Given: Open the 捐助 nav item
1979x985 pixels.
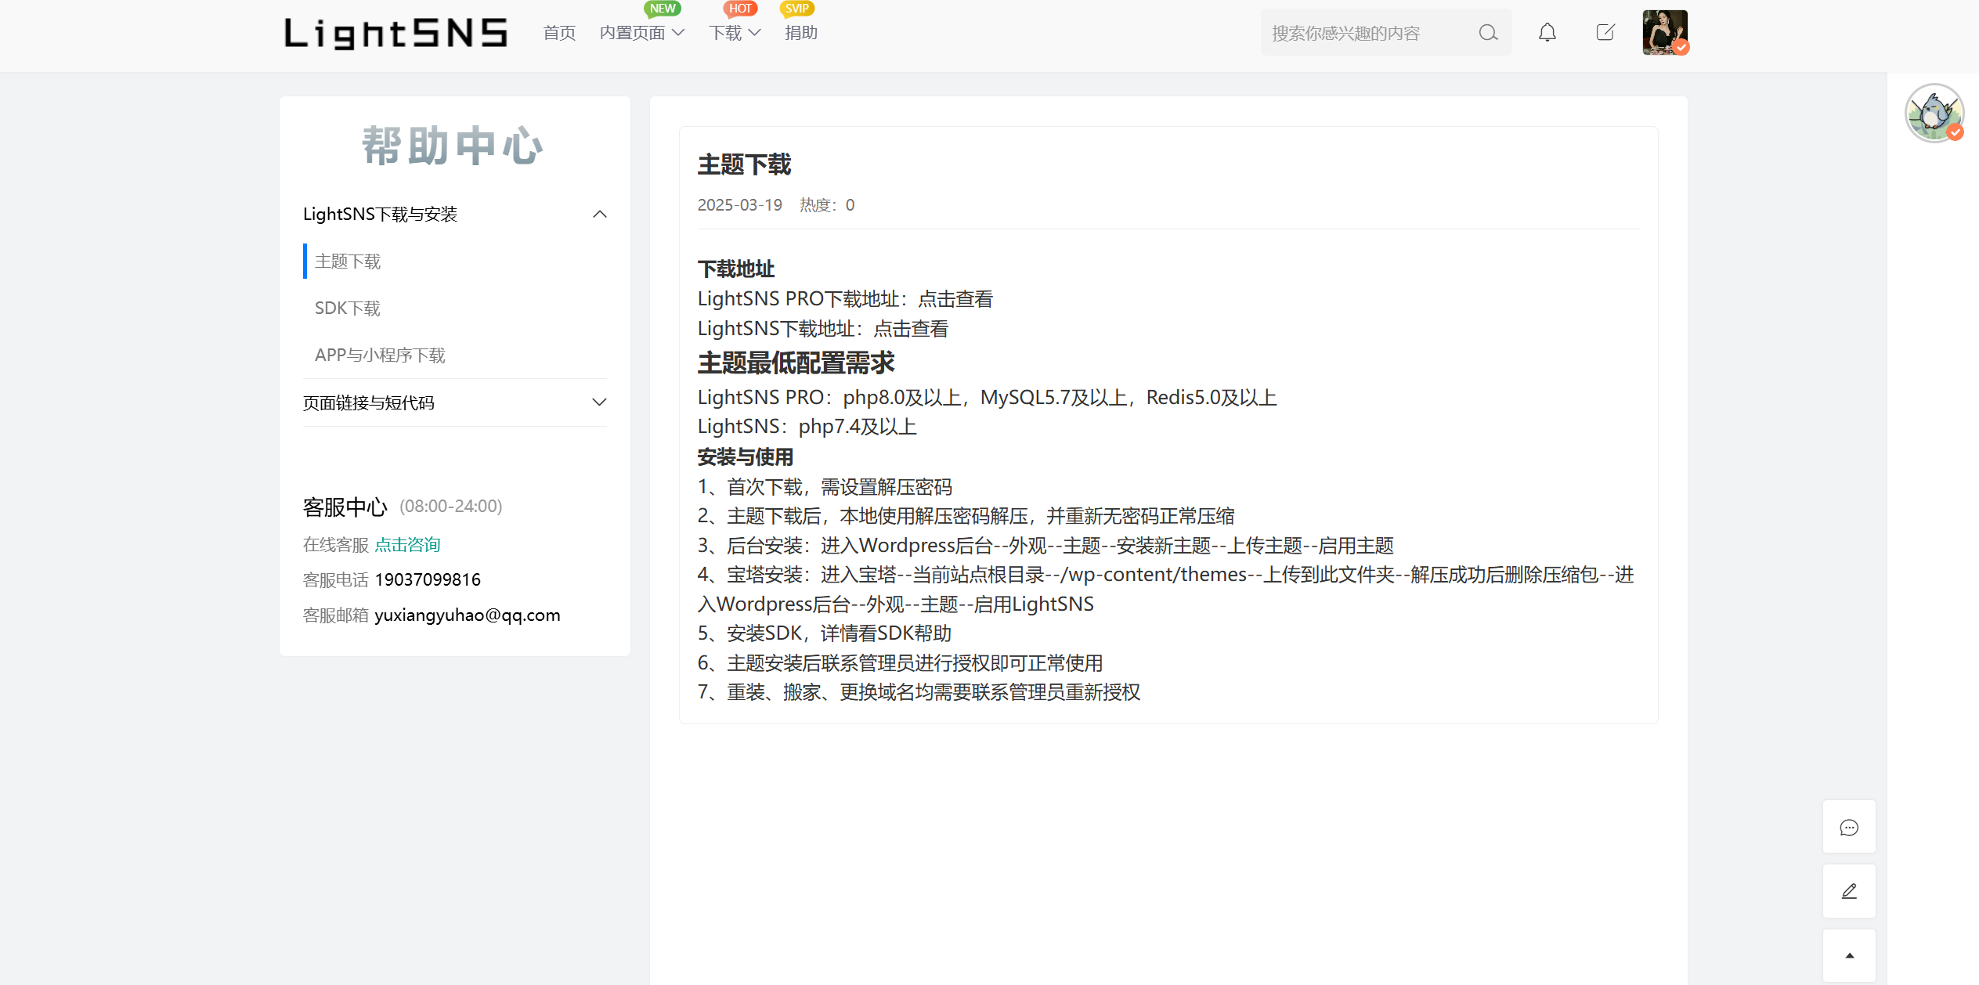Looking at the screenshot, I should pyautogui.click(x=801, y=33).
